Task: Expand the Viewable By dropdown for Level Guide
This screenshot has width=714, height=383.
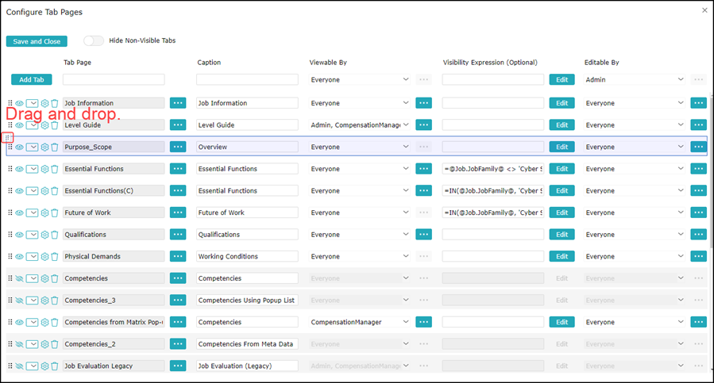Action: [406, 125]
